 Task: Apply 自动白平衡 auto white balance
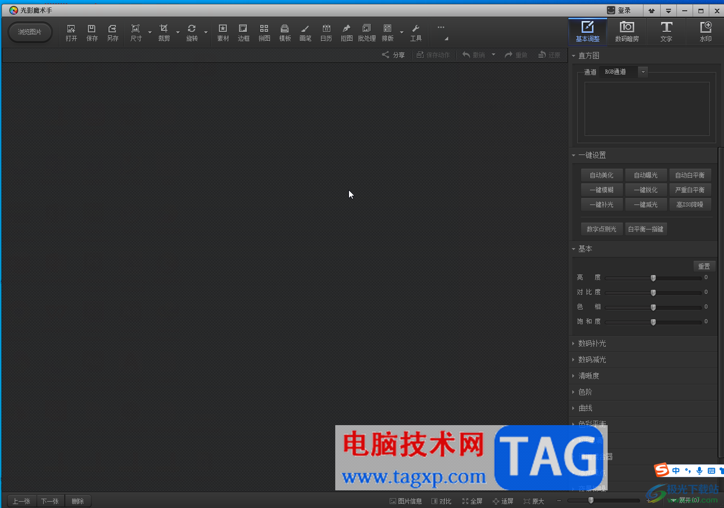point(690,175)
